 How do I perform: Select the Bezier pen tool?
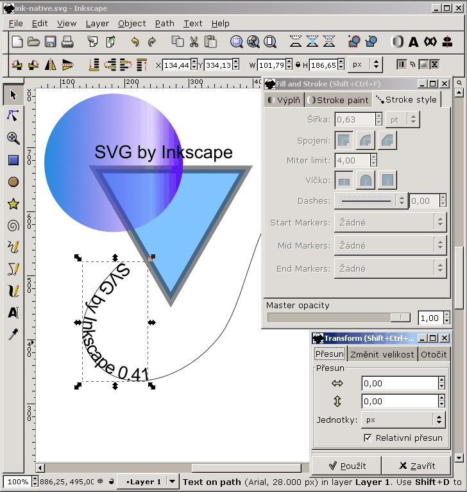pos(13,269)
